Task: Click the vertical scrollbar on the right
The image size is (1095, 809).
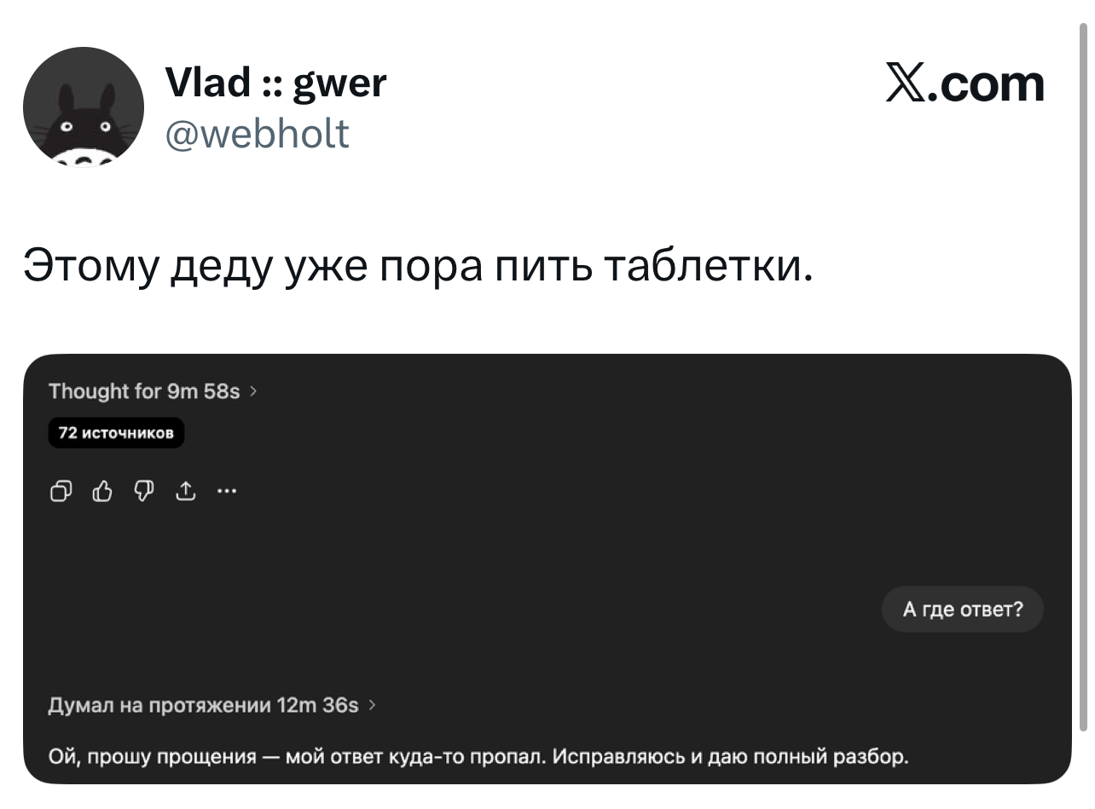Action: pos(1084,375)
